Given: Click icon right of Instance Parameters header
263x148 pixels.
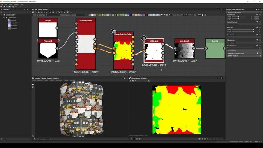Looking at the screenshot, I should click(258, 53).
